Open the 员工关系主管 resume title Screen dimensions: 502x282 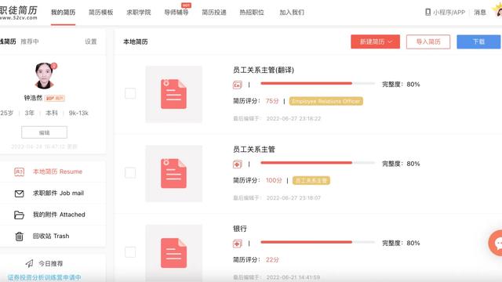[x=254, y=150]
